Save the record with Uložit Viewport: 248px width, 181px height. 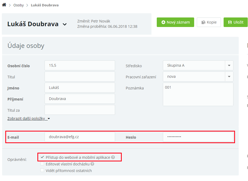[x=236, y=22]
